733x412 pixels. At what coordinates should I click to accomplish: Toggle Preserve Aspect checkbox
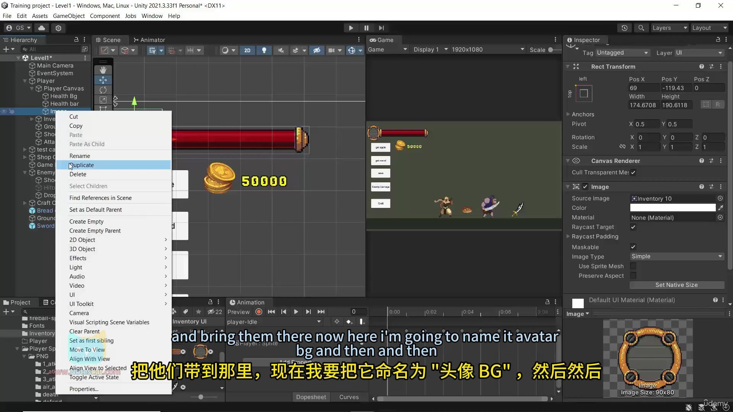pyautogui.click(x=633, y=275)
